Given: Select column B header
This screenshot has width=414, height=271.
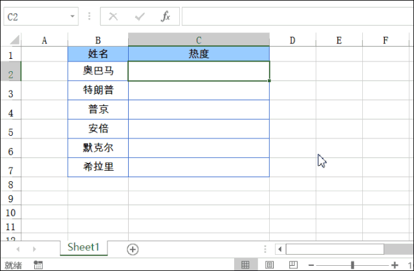Looking at the screenshot, I should coord(98,40).
